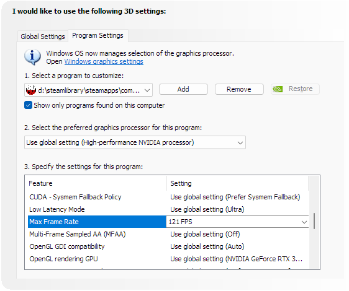
Task: Select the Max Frame Rate row
Action: click(x=168, y=222)
